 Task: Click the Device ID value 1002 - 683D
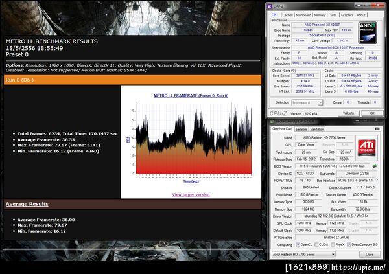305,174
